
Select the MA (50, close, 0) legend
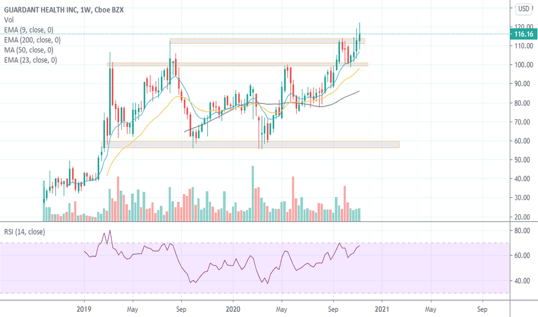point(29,50)
